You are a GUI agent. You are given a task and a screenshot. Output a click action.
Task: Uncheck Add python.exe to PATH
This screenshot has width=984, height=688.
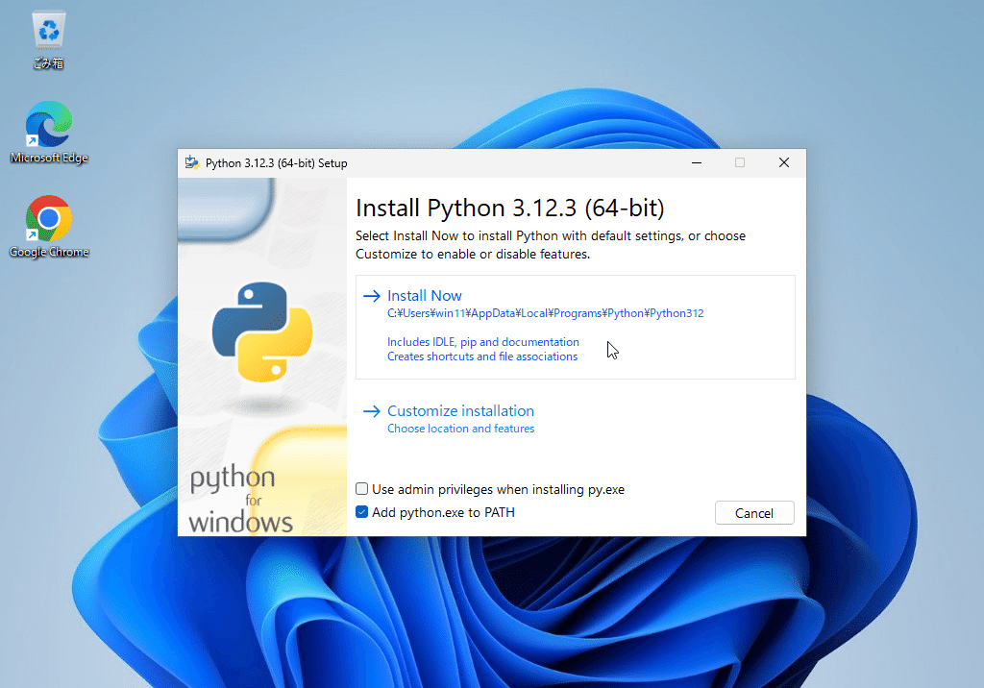(x=361, y=512)
